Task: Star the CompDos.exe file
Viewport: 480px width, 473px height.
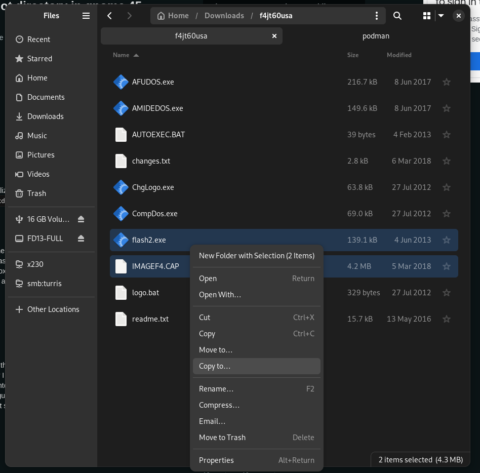Action: coord(446,214)
